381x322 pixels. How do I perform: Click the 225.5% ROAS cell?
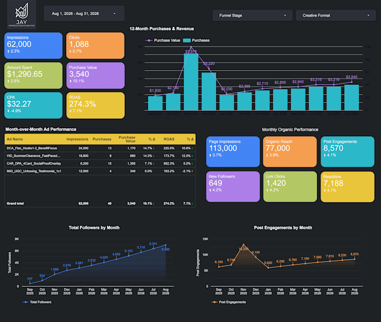coord(169,148)
